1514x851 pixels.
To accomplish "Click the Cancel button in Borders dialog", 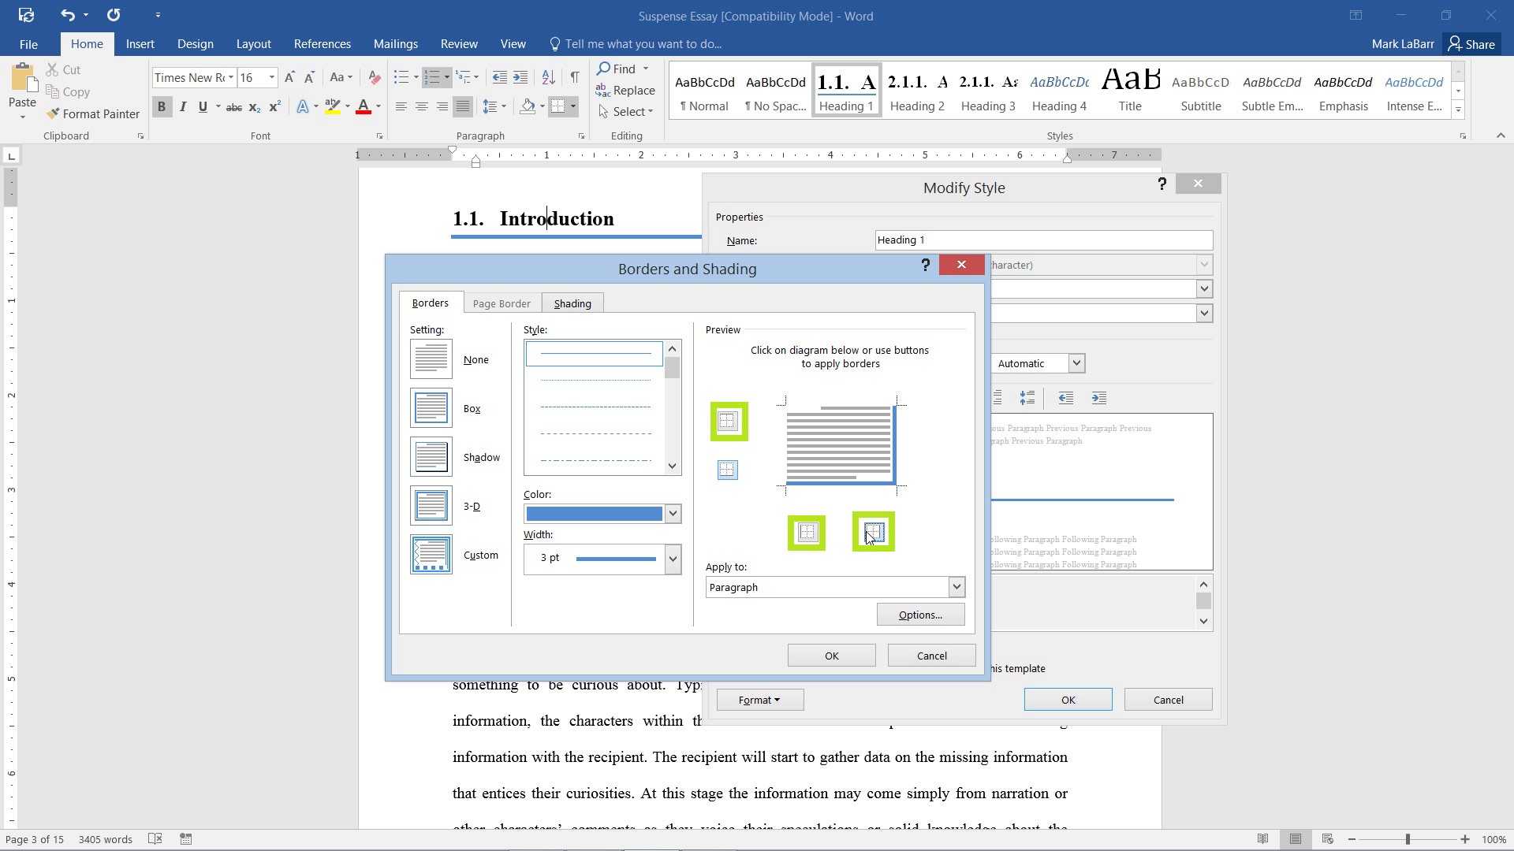I will [932, 655].
